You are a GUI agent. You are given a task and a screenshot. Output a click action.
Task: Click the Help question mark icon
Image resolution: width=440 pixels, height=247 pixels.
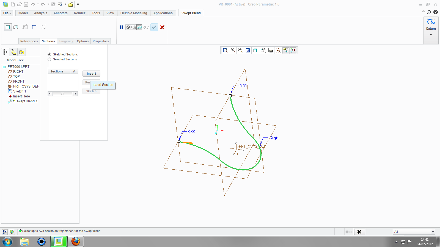pyautogui.click(x=436, y=12)
